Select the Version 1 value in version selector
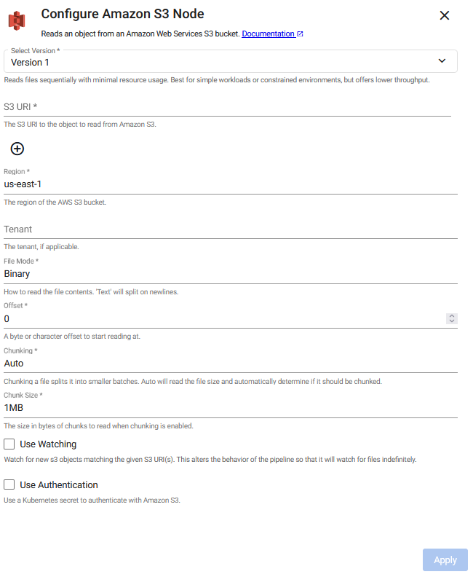The width and height of the screenshot is (473, 577). pos(31,63)
